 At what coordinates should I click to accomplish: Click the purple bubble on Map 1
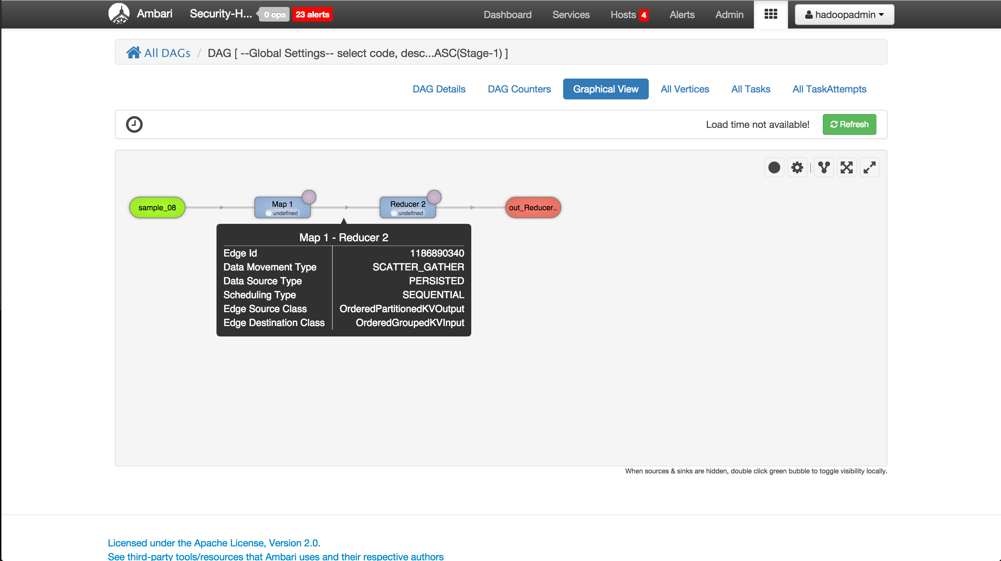click(x=309, y=197)
